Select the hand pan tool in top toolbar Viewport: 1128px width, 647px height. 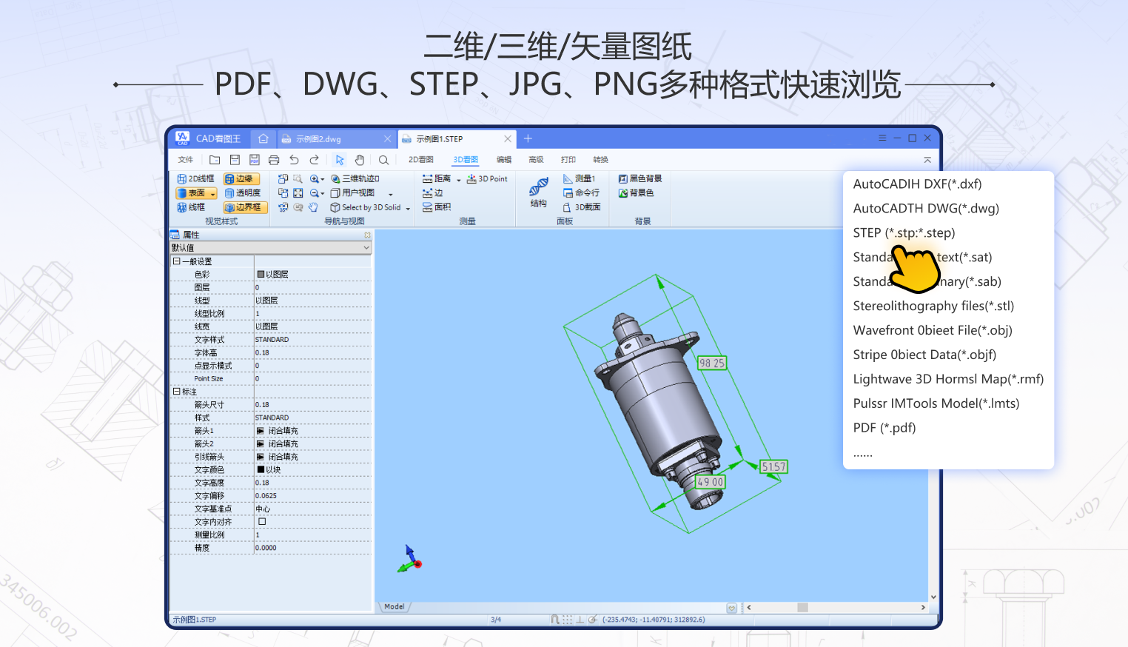(x=360, y=160)
